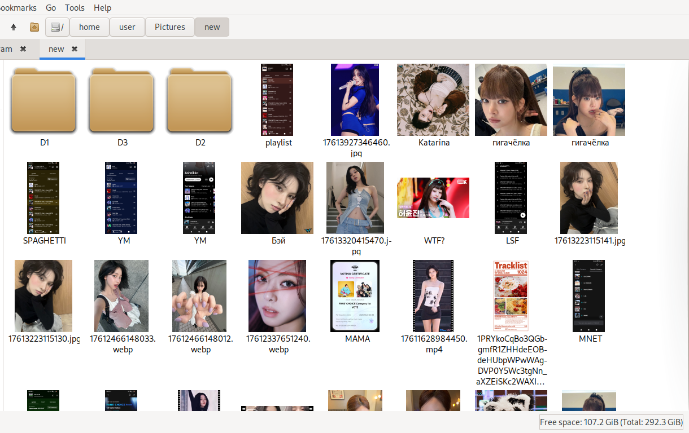Click the 'D2' folder name label
The height and width of the screenshot is (433, 689).
200,143
